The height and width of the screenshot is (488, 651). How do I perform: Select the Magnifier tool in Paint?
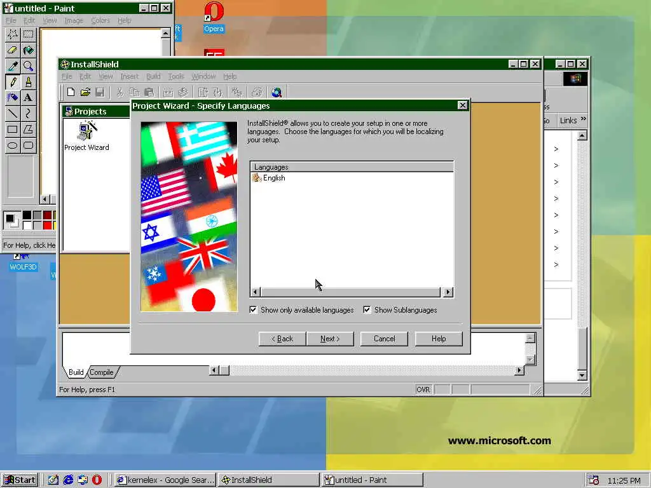click(x=28, y=66)
